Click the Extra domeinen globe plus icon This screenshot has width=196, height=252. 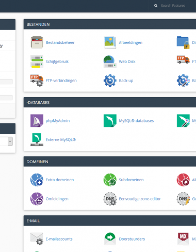(x=37, y=180)
